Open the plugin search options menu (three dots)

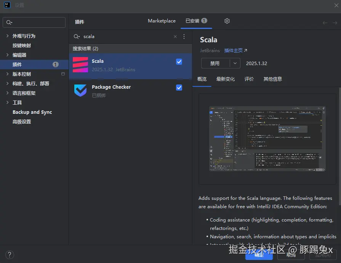pos(184,37)
